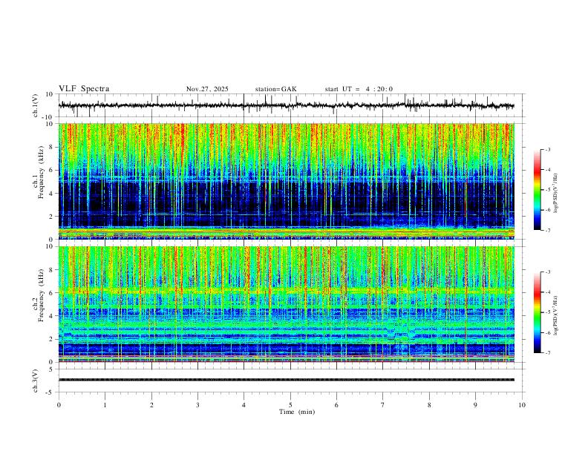Click the ch.1 PSD colorbar
This screenshot has width=588, height=454.
coord(538,190)
